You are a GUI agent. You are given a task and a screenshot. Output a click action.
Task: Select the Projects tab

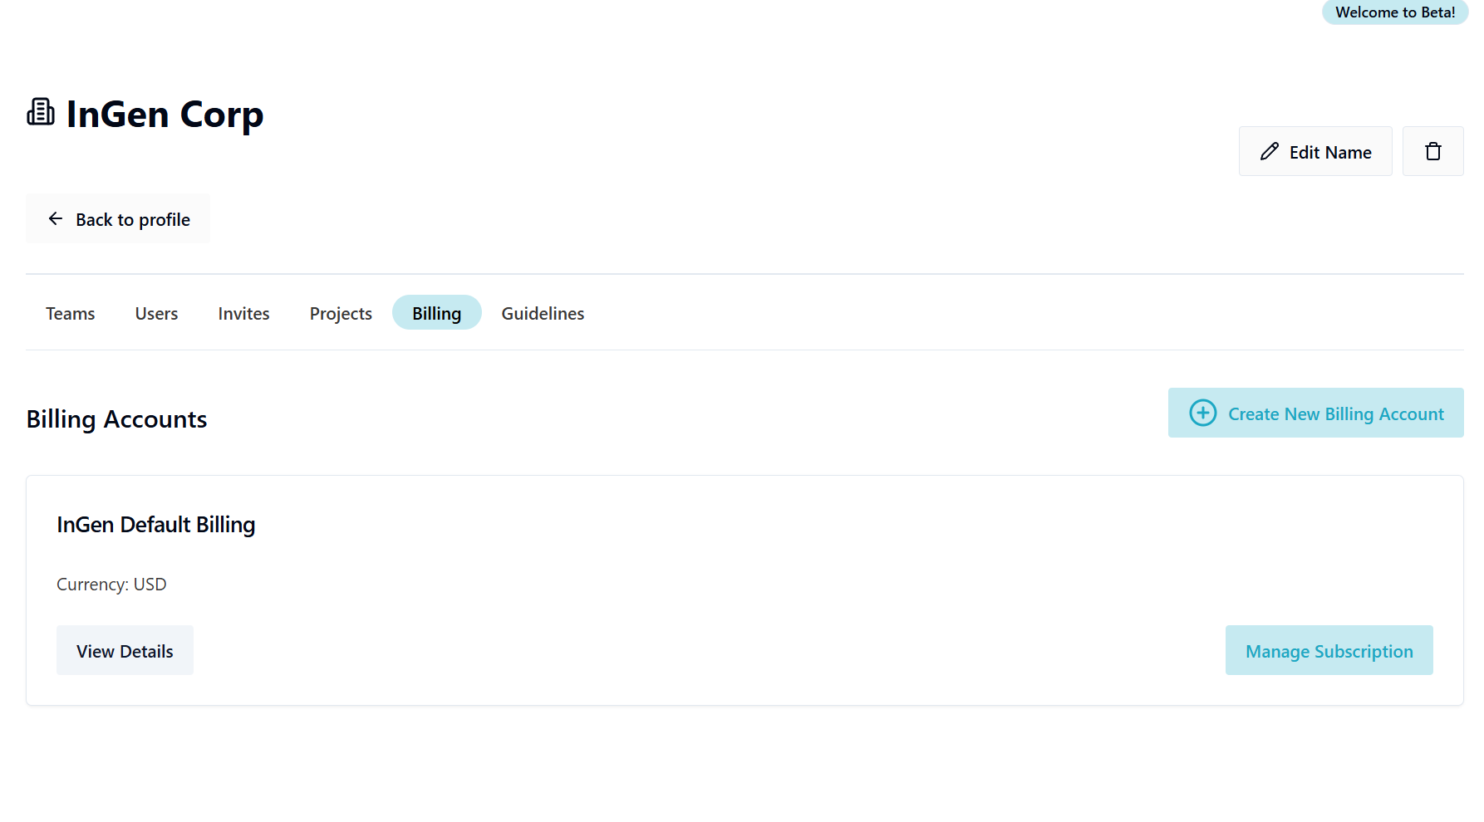point(341,314)
